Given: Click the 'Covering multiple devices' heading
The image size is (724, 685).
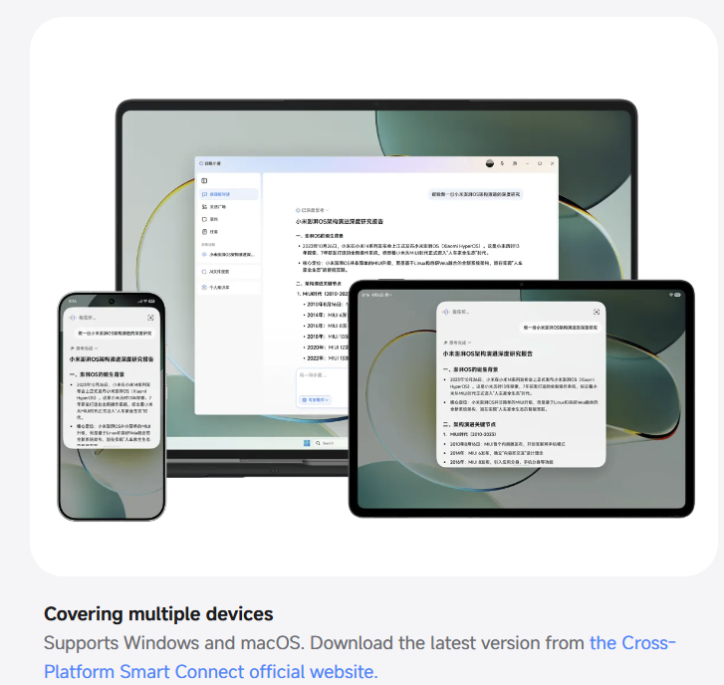Looking at the screenshot, I should 158,614.
